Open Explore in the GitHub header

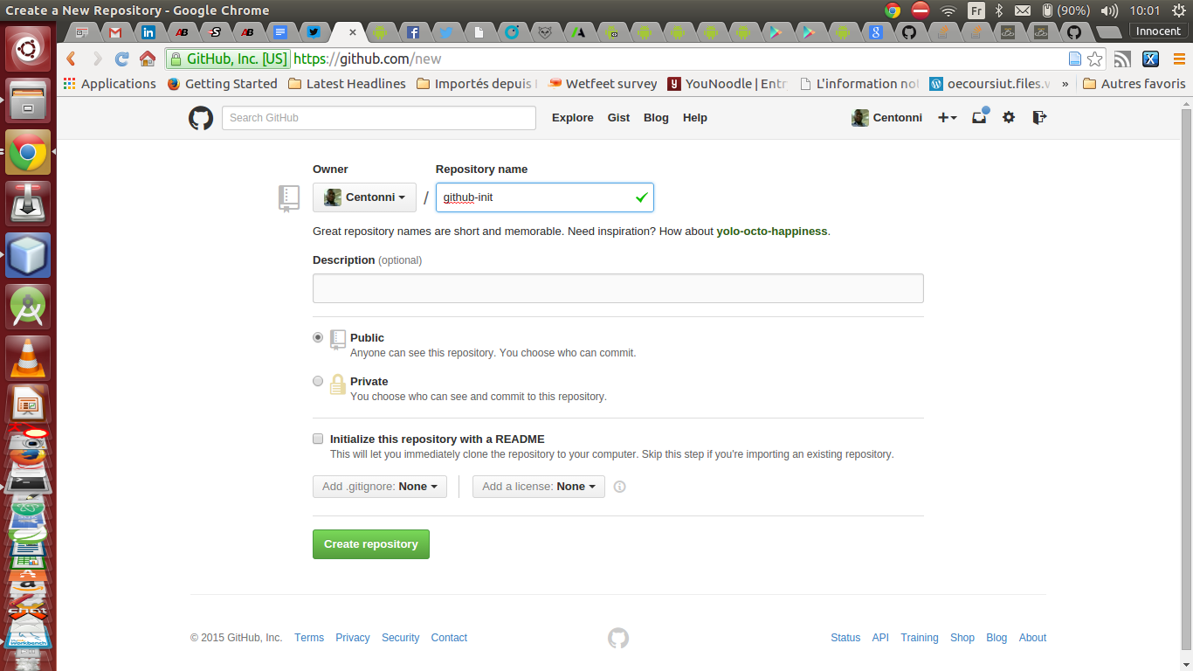pyautogui.click(x=573, y=118)
